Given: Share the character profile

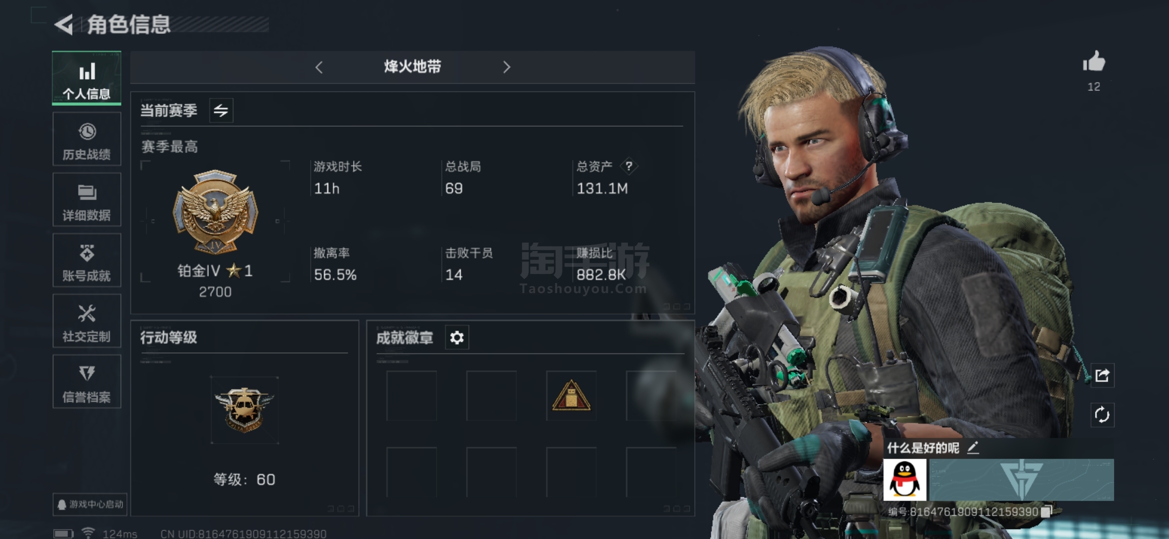Looking at the screenshot, I should tap(1102, 375).
